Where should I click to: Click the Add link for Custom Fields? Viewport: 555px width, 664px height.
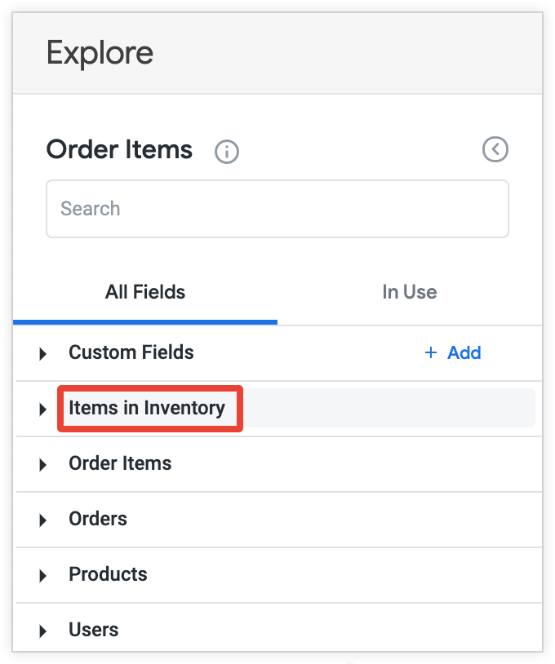coord(464,353)
